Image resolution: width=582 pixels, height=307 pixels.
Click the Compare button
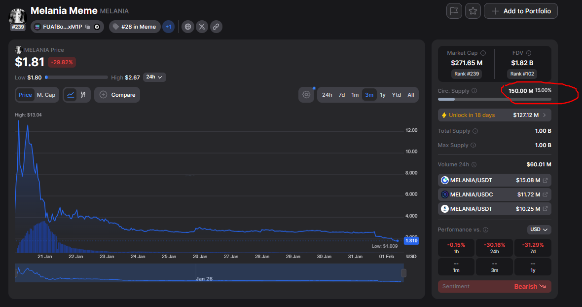pos(117,95)
